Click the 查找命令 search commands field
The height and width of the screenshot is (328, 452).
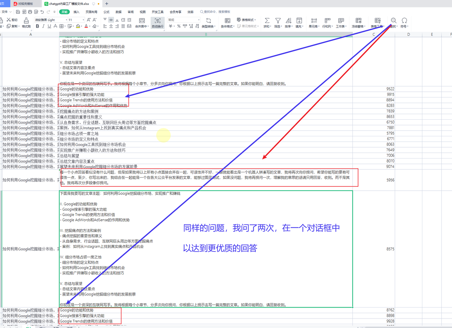coord(215,12)
